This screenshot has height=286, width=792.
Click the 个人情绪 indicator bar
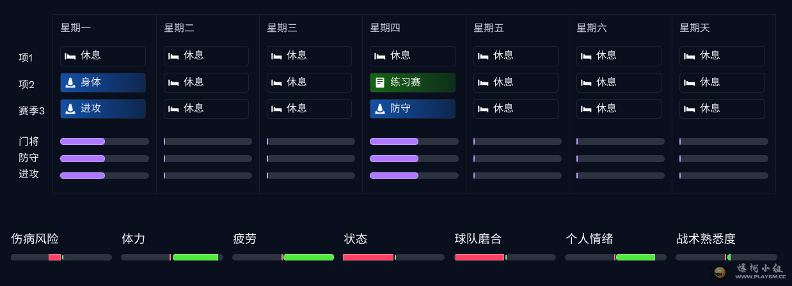(615, 257)
